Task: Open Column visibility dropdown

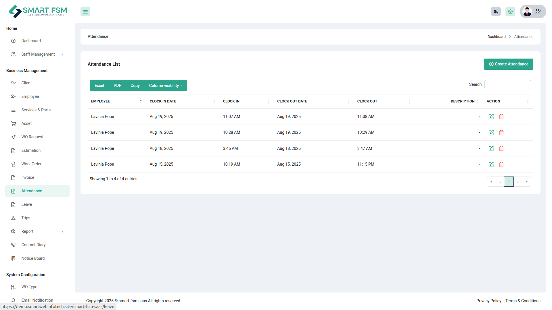Action: coord(165,86)
